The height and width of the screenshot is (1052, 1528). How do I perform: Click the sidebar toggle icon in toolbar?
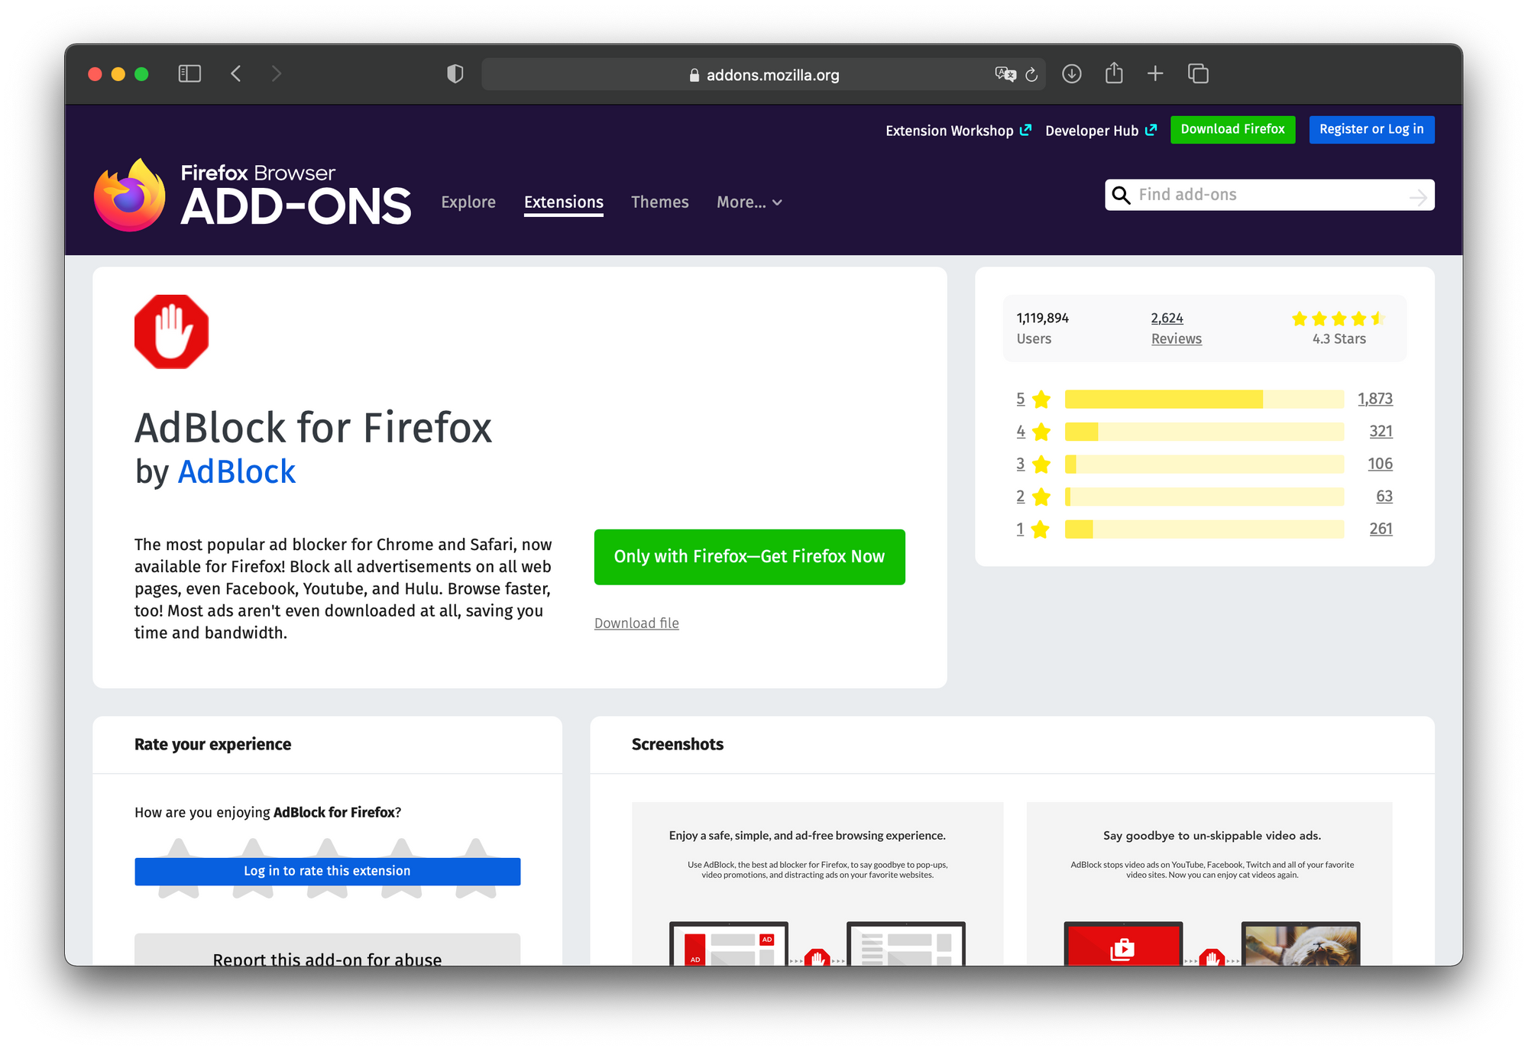coord(190,74)
